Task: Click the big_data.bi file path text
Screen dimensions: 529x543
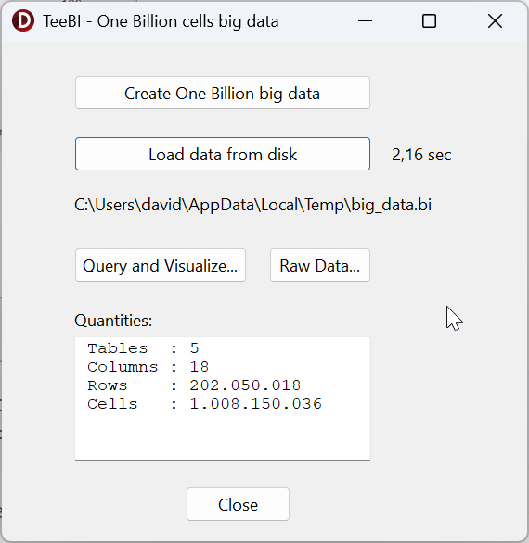Action: point(252,205)
